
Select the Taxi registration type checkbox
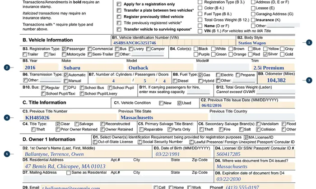coord(46,54)
